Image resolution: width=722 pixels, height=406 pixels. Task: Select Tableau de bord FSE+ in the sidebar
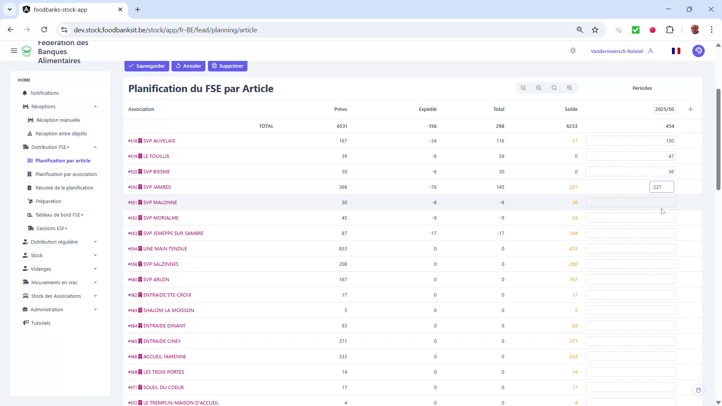pos(60,215)
